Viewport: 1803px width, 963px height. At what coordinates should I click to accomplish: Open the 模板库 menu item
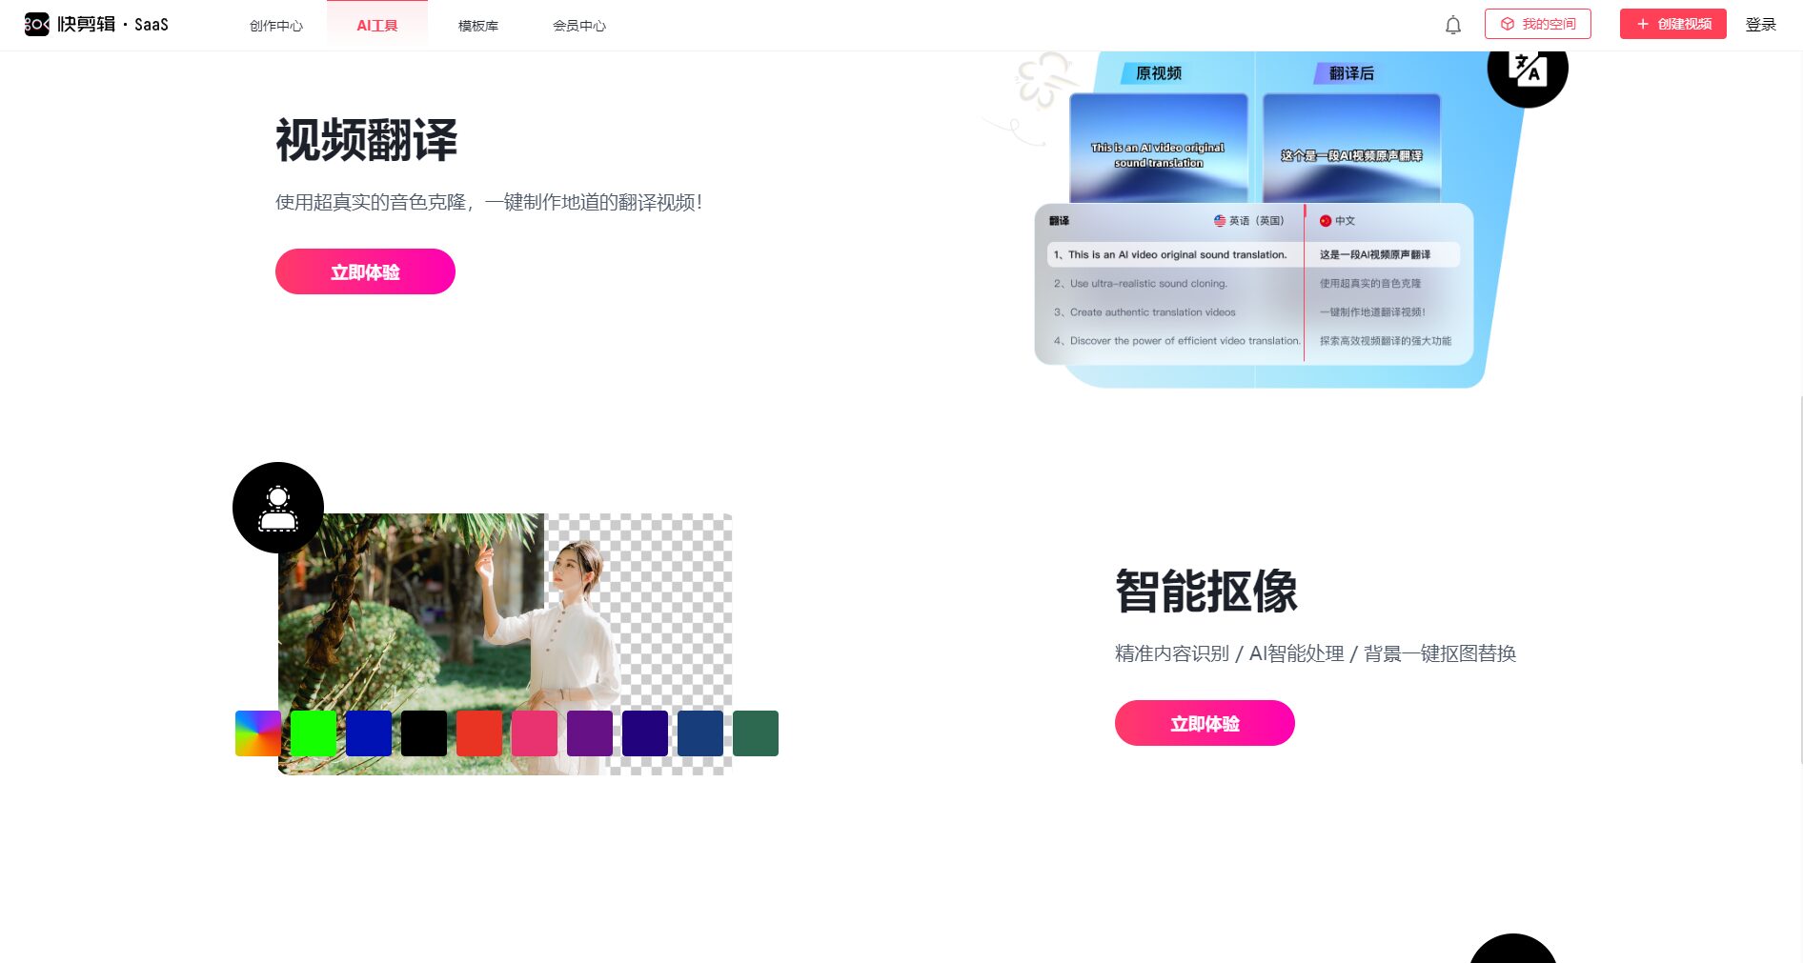[x=478, y=26]
